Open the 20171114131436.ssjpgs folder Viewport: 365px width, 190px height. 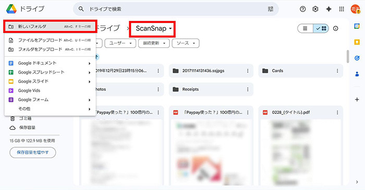(211, 70)
